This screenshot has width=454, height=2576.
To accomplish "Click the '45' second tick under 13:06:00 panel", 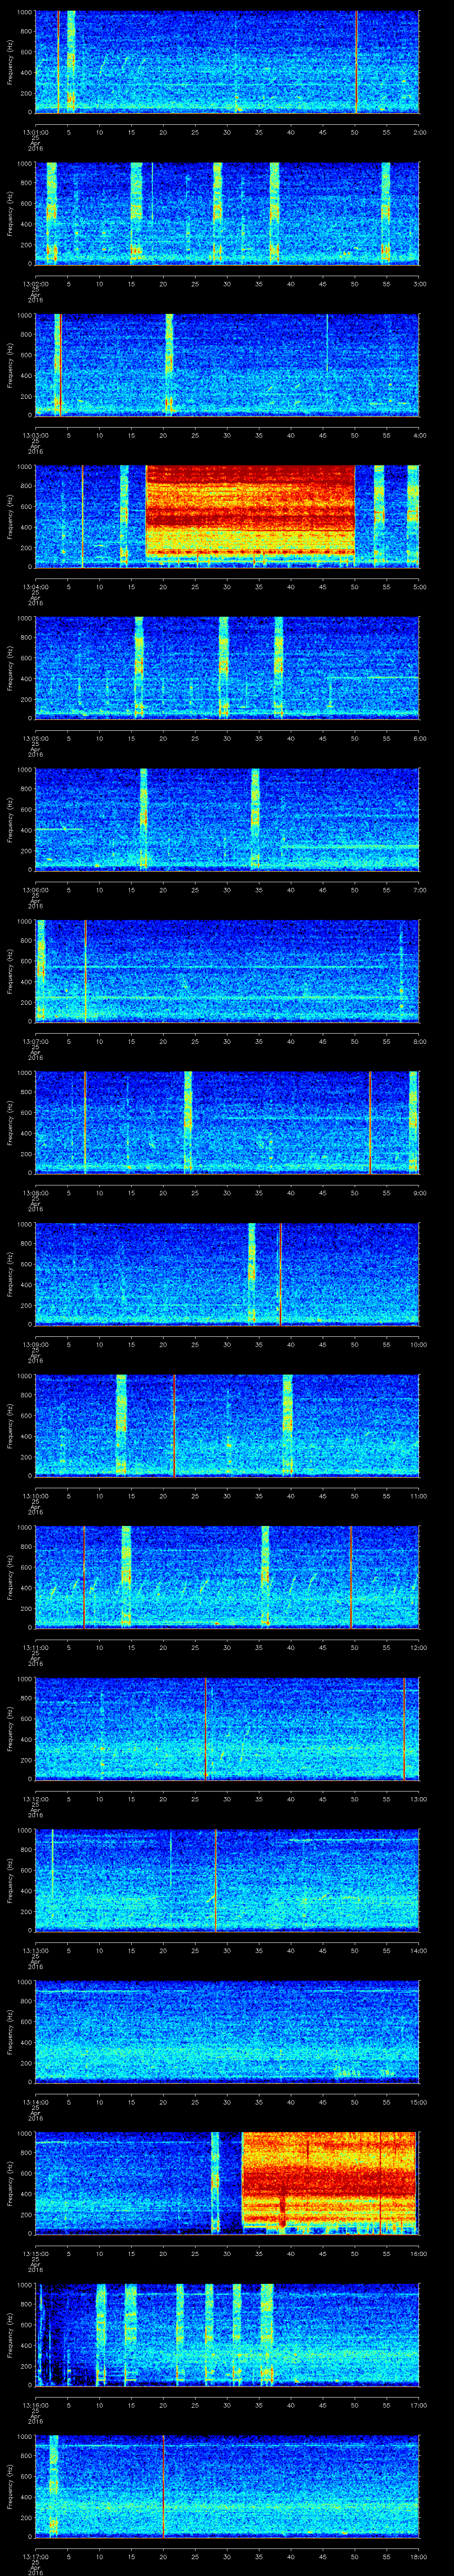I will (x=323, y=890).
